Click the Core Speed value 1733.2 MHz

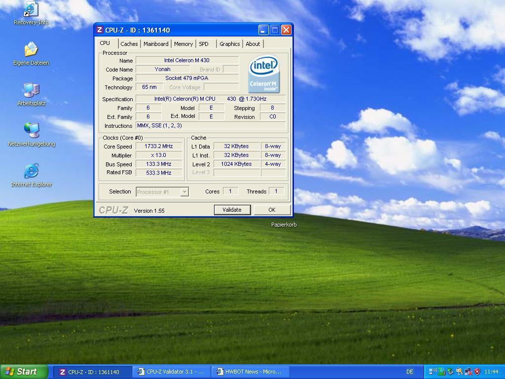[159, 146]
